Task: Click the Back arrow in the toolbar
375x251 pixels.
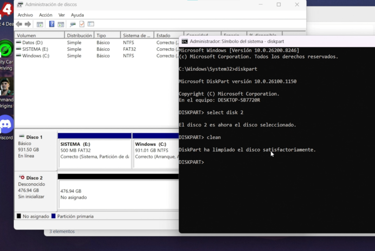Action: coord(19,24)
